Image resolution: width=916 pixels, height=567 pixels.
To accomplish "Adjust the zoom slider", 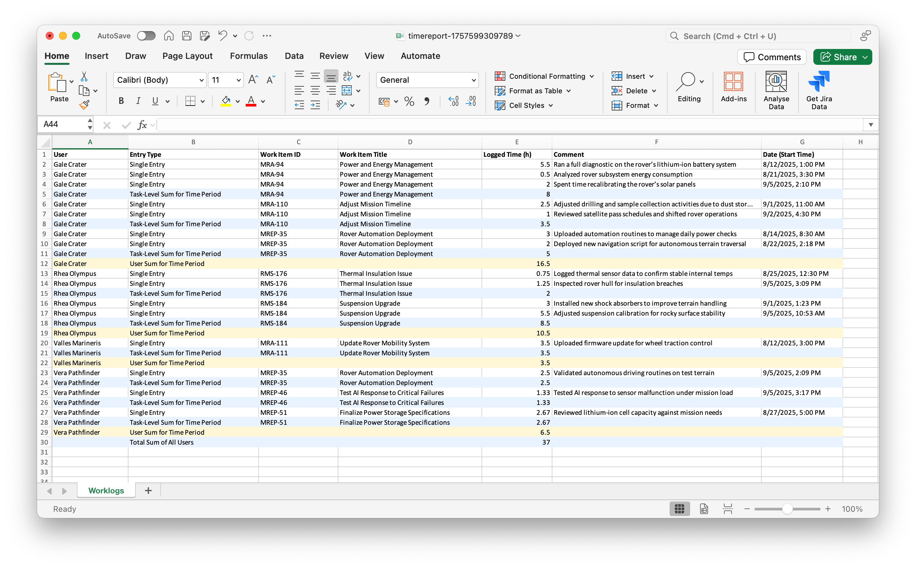I will tap(787, 509).
